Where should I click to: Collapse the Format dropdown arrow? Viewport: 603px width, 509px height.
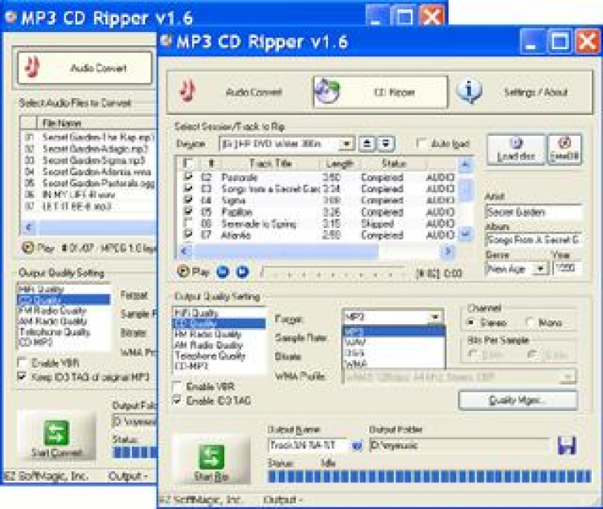[435, 317]
